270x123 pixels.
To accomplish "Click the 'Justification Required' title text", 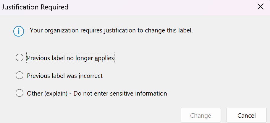I will (x=35, y=7).
